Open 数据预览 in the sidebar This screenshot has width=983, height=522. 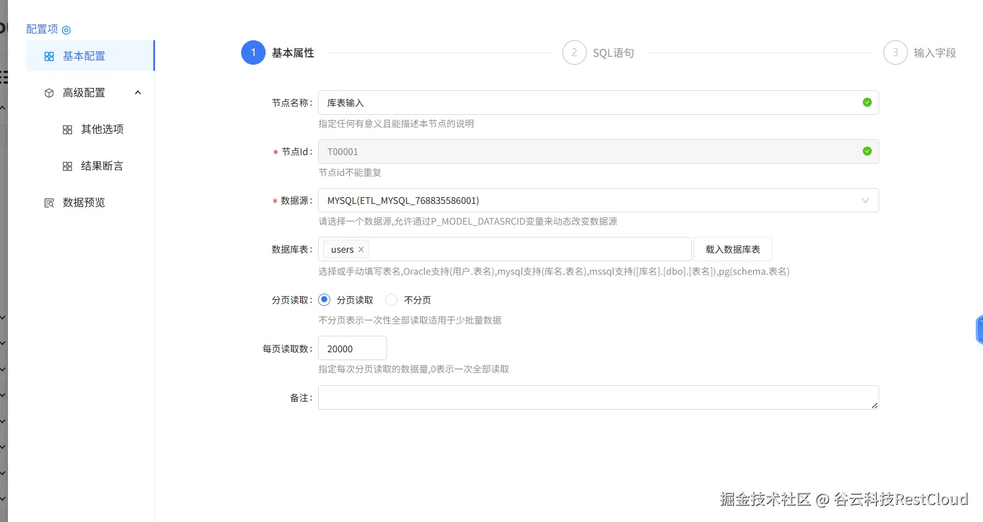tap(84, 203)
